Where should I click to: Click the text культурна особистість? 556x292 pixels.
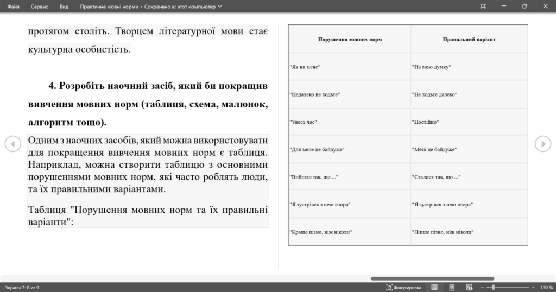(79, 49)
